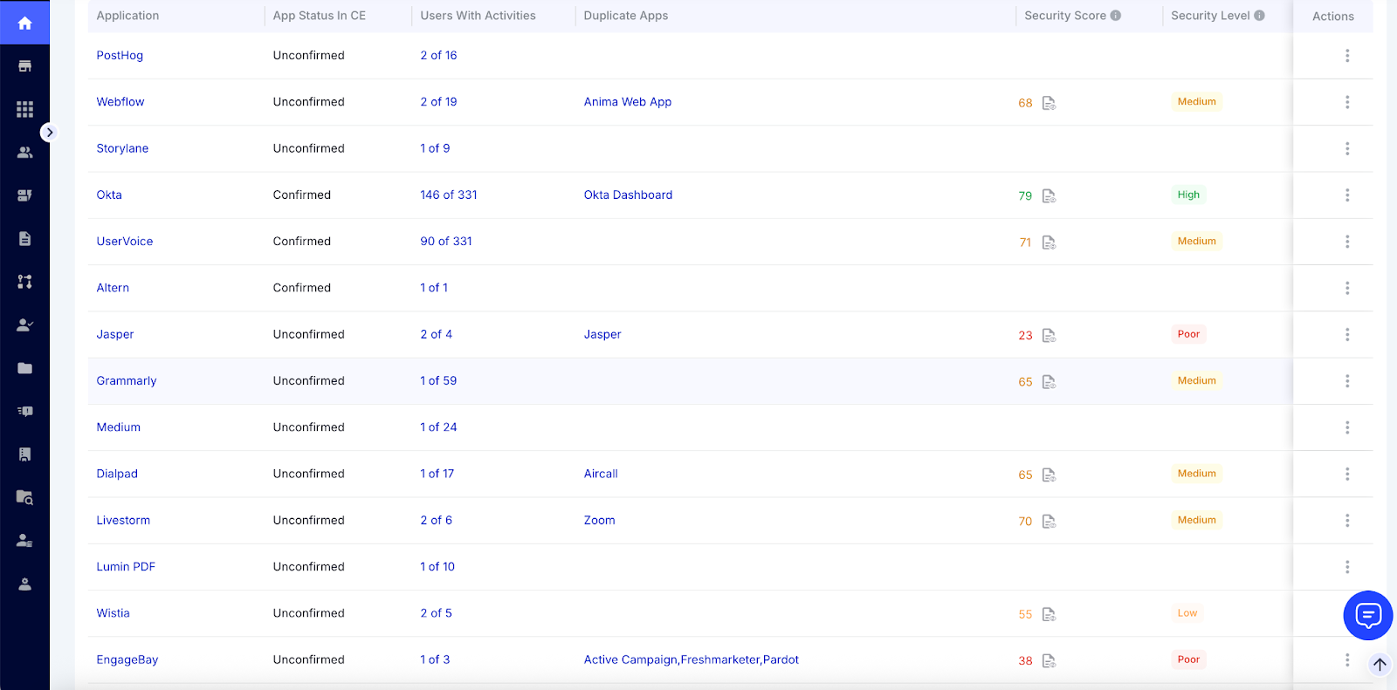Open Grammarly security score report icon
This screenshot has width=1397, height=690.
[1049, 382]
